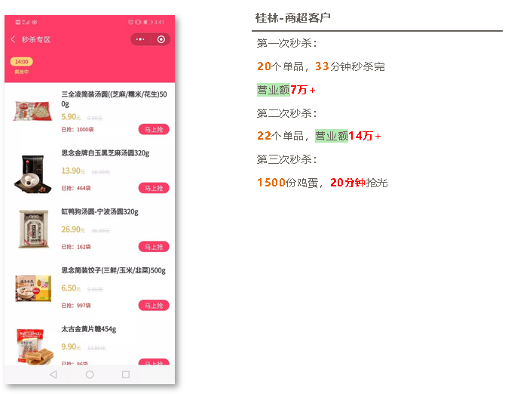505x394 pixels.
Task: Select the text 33分钟秒杀完
Action: pos(350,66)
